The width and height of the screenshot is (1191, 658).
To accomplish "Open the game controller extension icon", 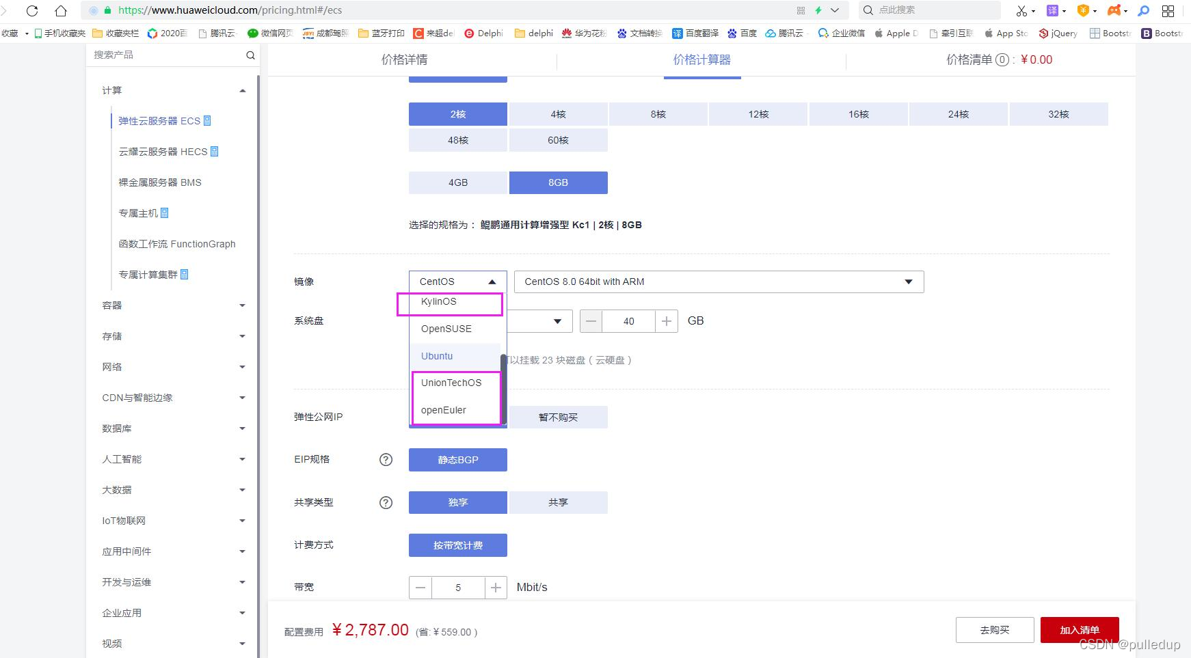I will coord(1114,10).
